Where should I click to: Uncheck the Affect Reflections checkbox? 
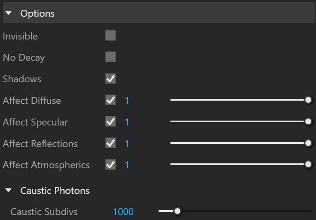pyautogui.click(x=110, y=143)
